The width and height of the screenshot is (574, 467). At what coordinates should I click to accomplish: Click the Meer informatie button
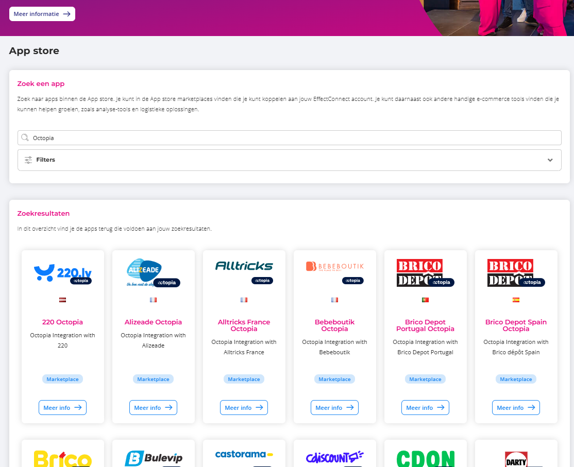(42, 14)
